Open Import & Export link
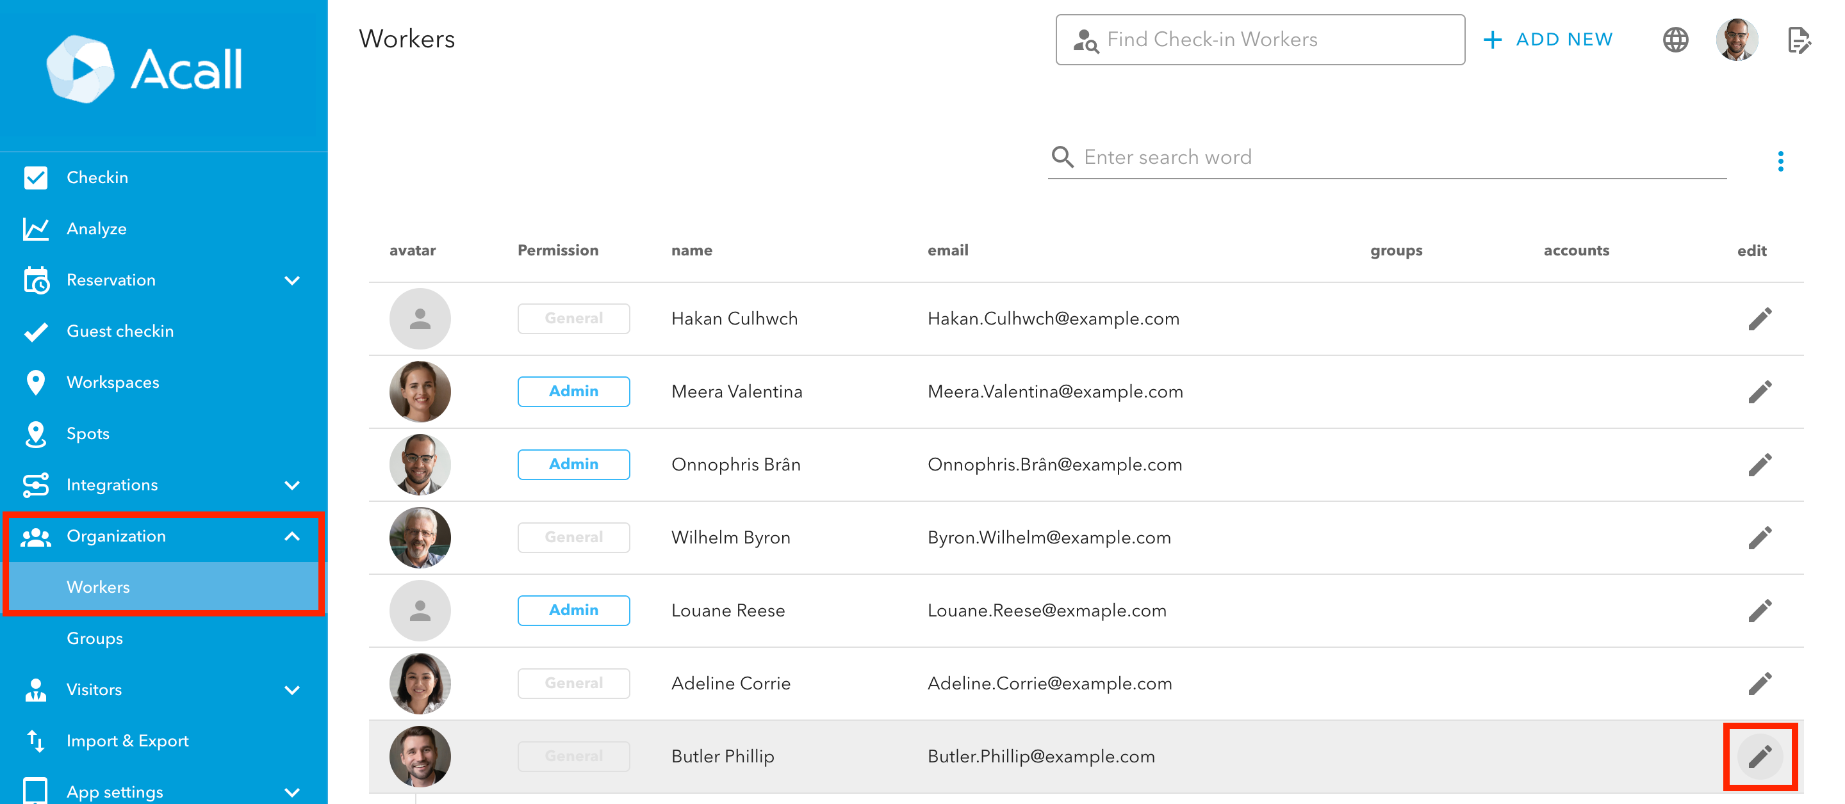Viewport: 1845px width, 804px height. [x=127, y=741]
